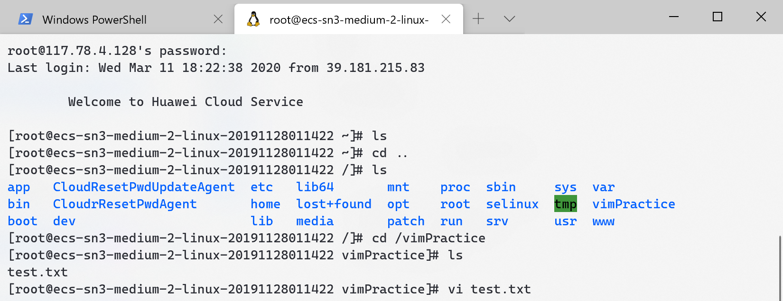Maximize the terminal window
Image resolution: width=783 pixels, height=301 pixels.
click(718, 17)
